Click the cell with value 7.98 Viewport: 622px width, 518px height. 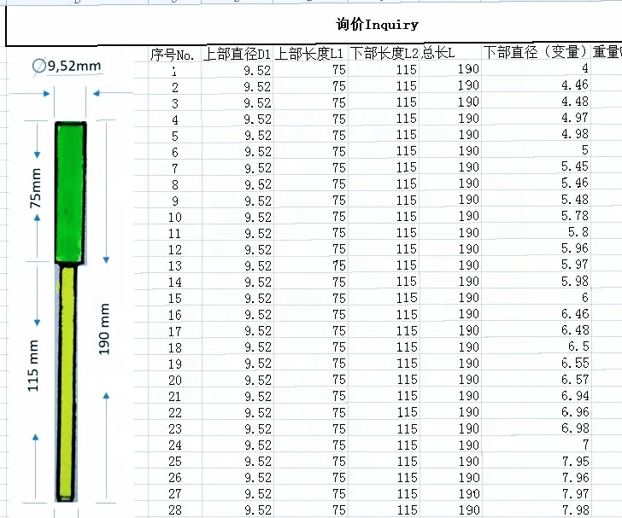[x=536, y=509]
